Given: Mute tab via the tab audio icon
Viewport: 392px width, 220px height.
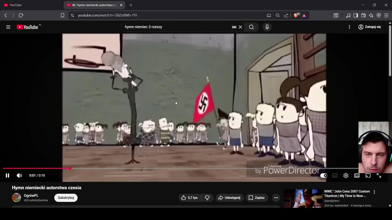Looking at the screenshot, I should tap(73, 5).
